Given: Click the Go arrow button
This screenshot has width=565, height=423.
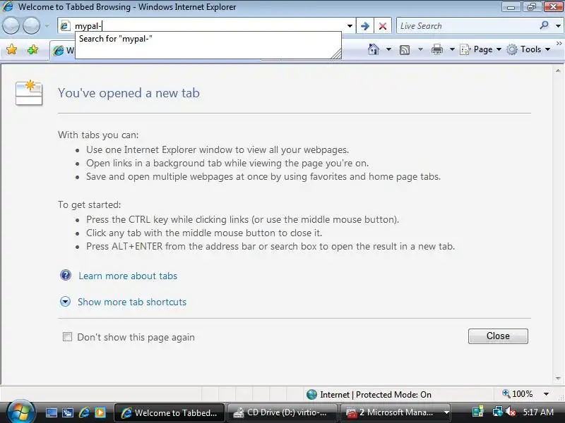Looking at the screenshot, I should click(x=364, y=26).
